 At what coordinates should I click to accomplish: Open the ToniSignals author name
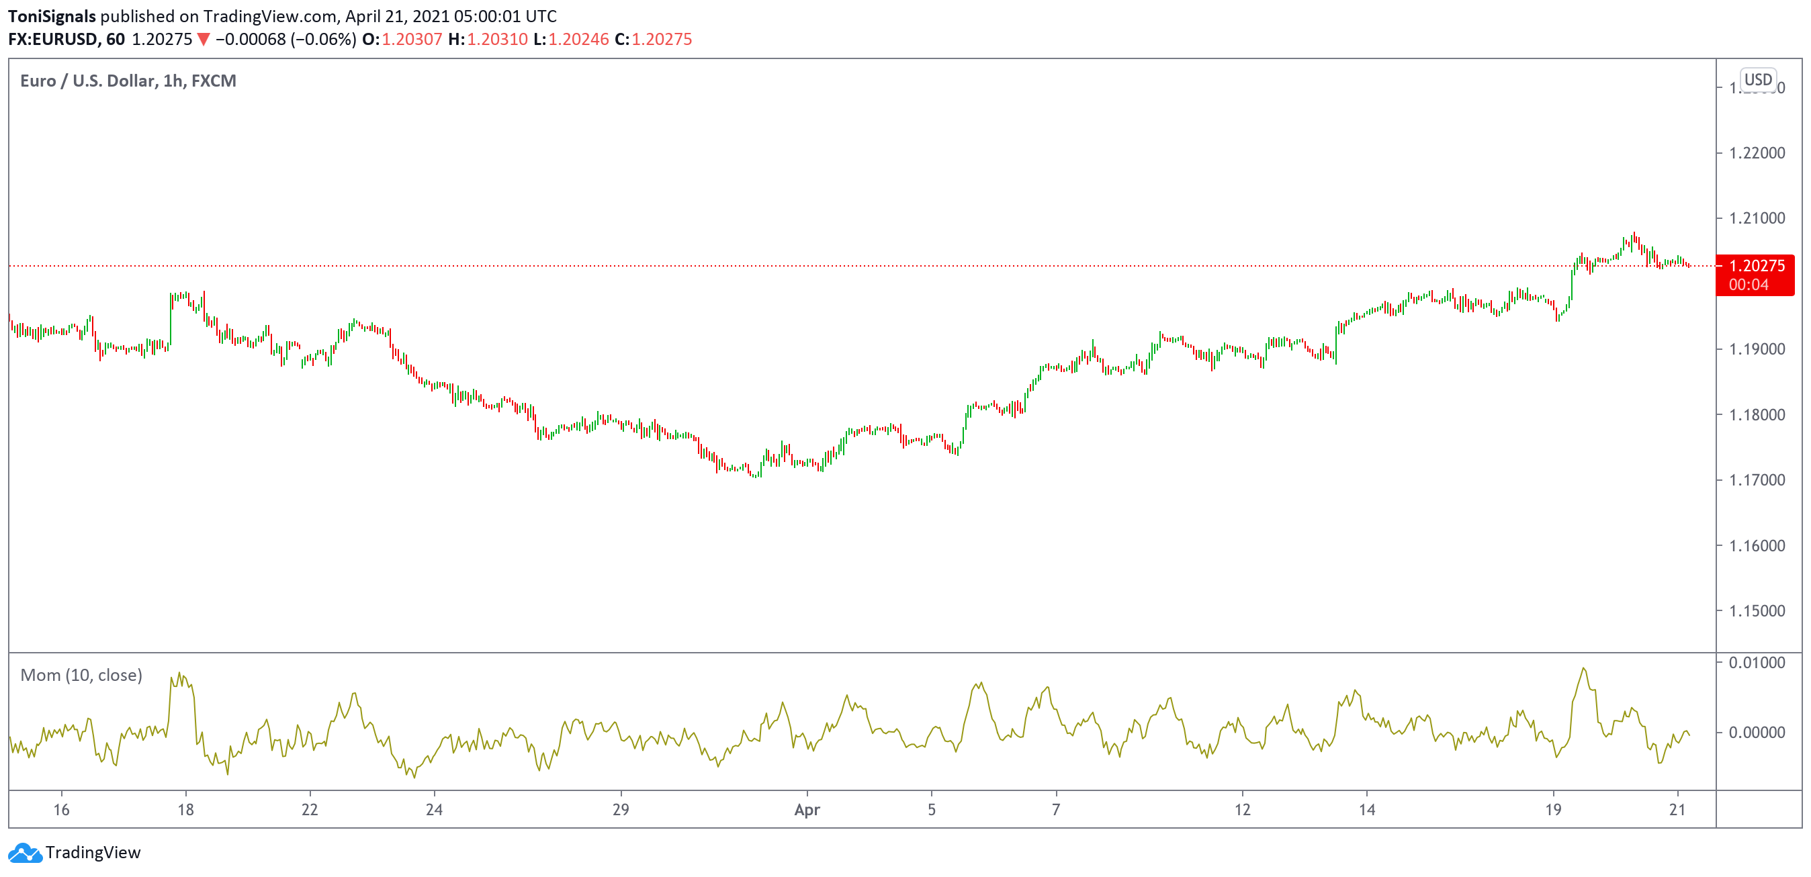[x=51, y=16]
